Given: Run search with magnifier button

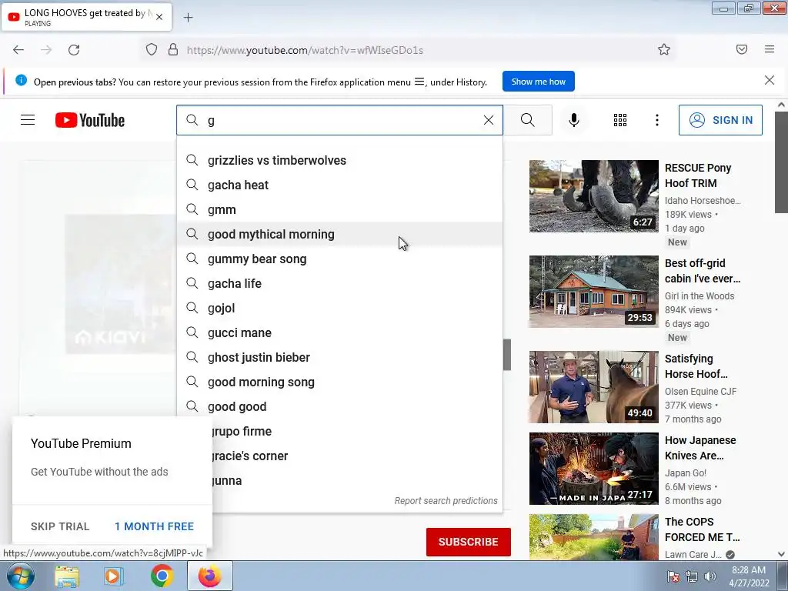Looking at the screenshot, I should [x=528, y=120].
